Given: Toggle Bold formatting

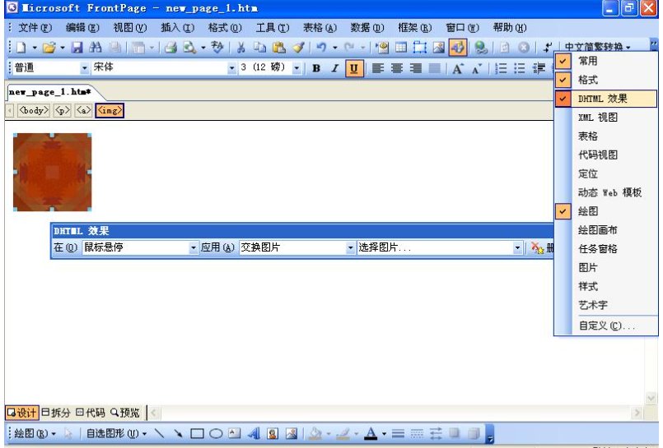Looking at the screenshot, I should [316, 68].
